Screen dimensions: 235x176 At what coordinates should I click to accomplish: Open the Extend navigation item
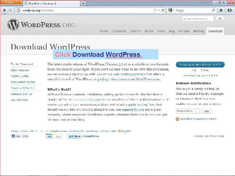(135, 31)
